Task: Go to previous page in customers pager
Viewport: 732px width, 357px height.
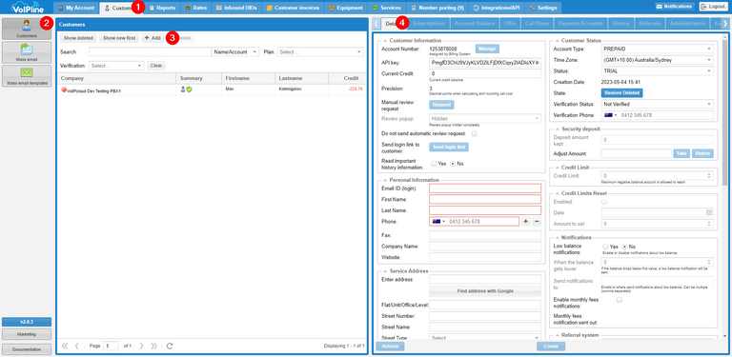Action: coord(77,346)
